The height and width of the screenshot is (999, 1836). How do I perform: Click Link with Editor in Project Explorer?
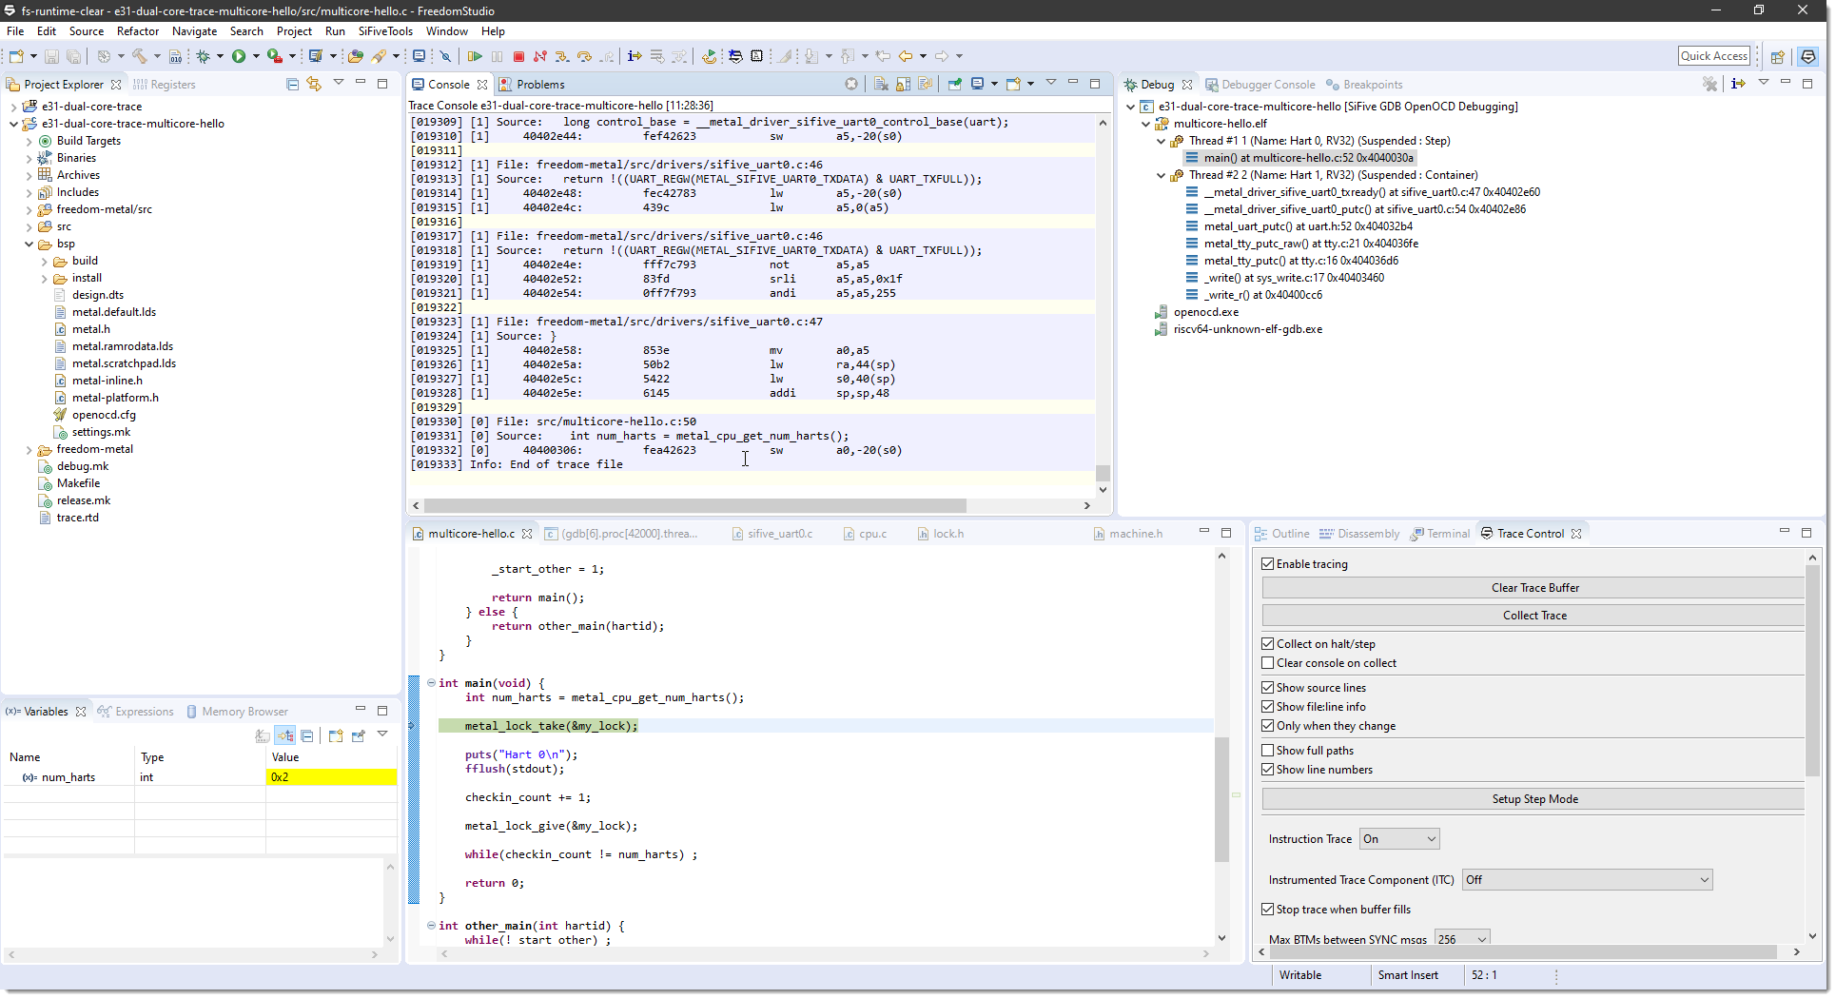pyautogui.click(x=314, y=85)
